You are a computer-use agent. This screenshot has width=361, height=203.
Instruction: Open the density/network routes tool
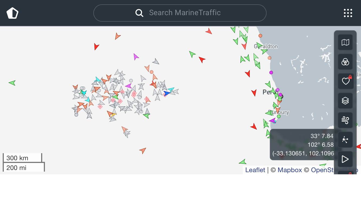click(345, 140)
